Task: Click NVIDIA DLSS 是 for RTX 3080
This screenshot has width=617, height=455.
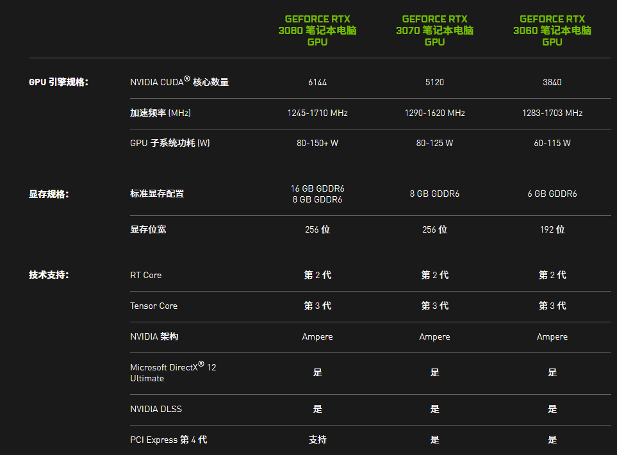Action: 317,409
